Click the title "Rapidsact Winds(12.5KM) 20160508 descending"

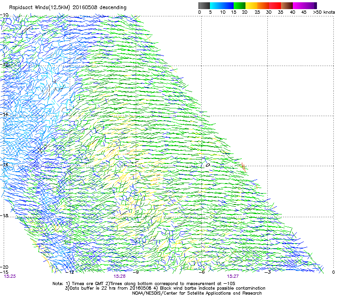click(68, 8)
